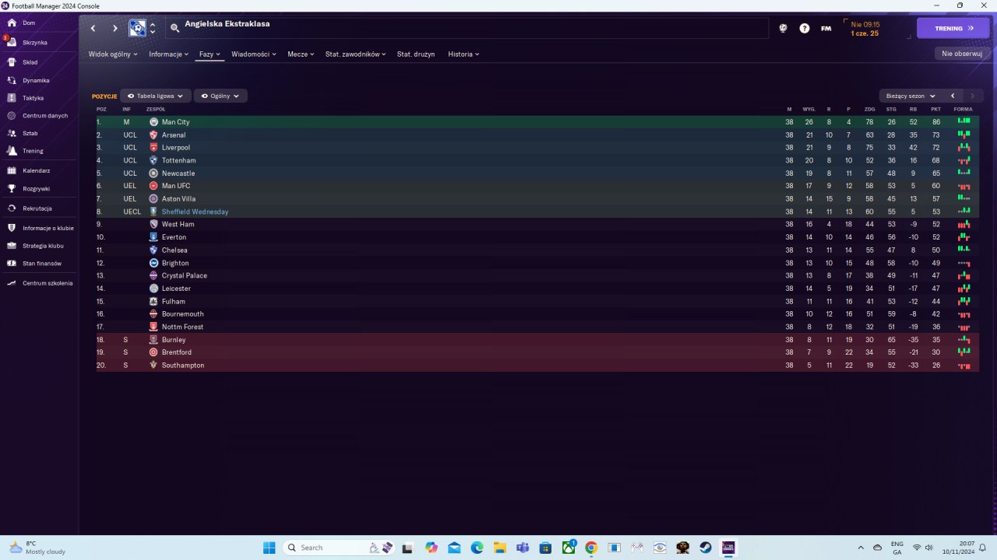Switch competition with the club selector arrows
The image size is (997, 560).
[153, 28]
